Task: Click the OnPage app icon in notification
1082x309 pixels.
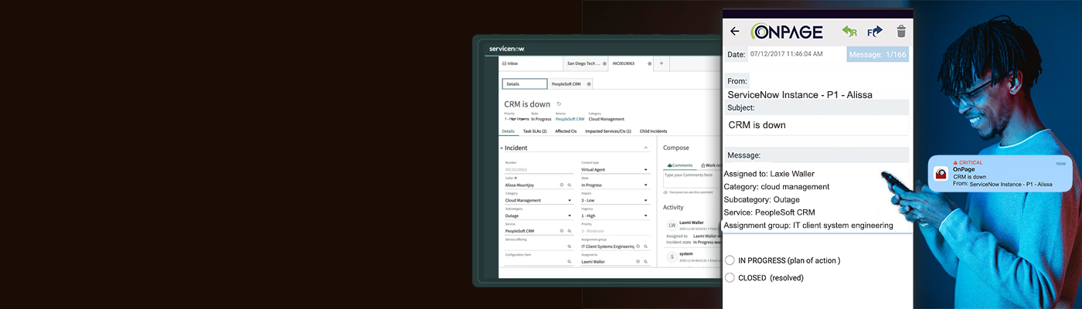Action: (941, 174)
